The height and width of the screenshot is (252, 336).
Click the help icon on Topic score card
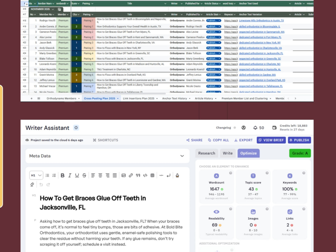267,173
